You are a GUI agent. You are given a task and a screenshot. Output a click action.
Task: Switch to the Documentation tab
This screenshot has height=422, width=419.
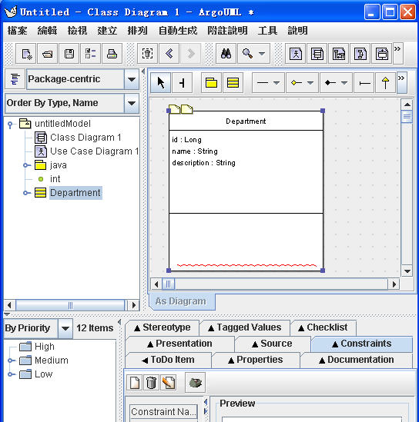(357, 360)
